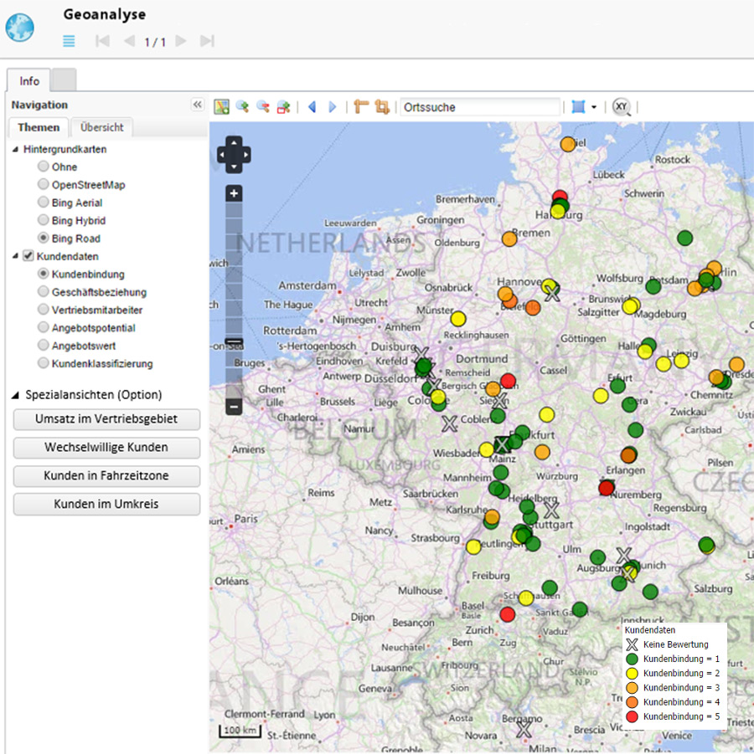Click the map zoom slider handle

(235, 343)
